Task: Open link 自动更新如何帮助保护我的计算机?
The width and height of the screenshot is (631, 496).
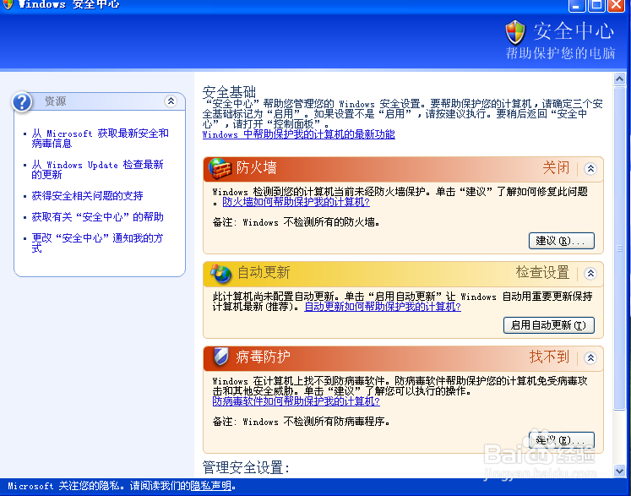Action: 383,307
